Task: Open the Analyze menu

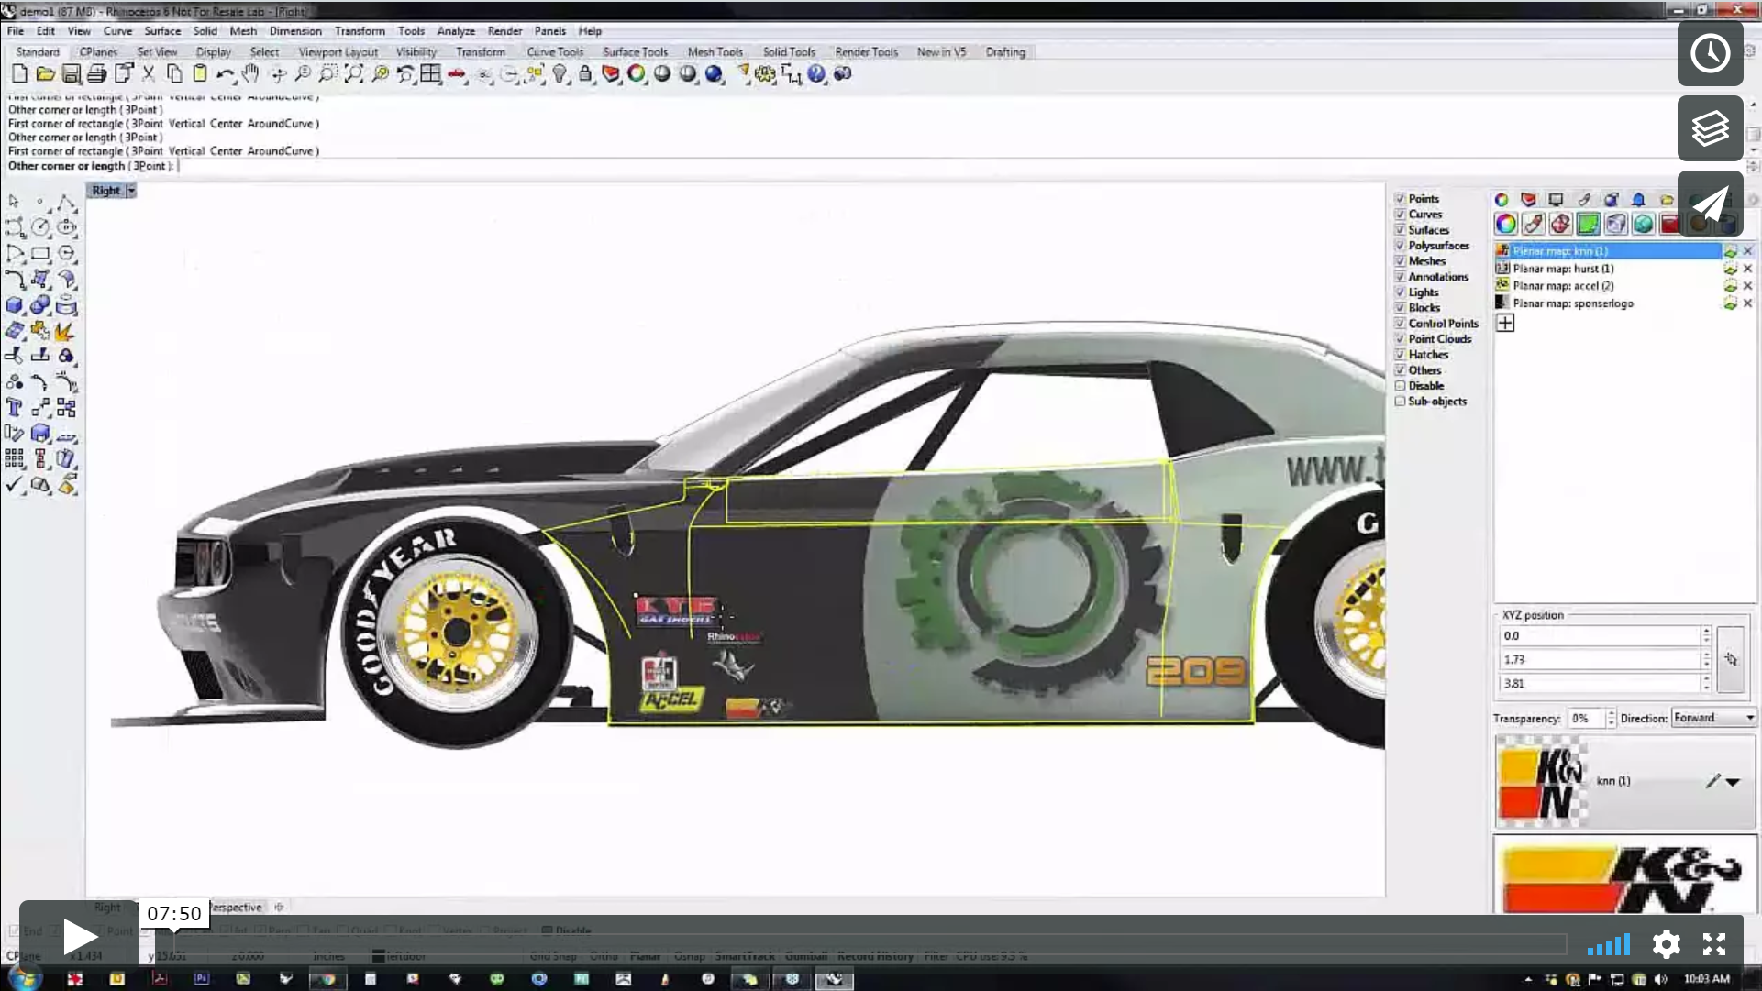Action: coord(456,31)
